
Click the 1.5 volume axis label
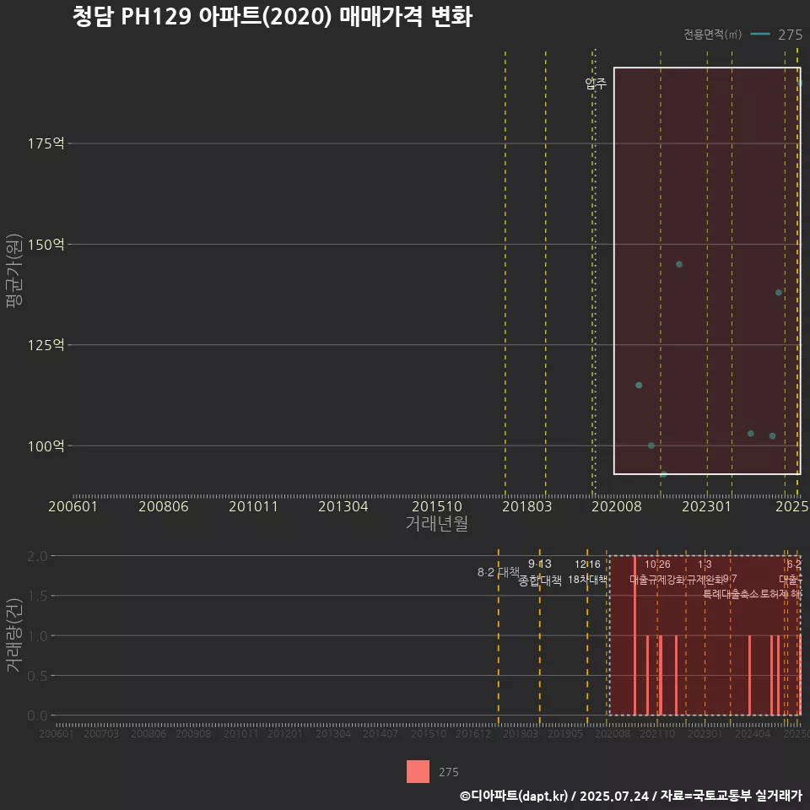[37, 597]
